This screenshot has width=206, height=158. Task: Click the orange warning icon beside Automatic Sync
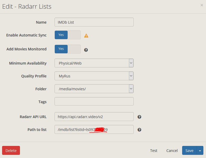[x=86, y=36]
